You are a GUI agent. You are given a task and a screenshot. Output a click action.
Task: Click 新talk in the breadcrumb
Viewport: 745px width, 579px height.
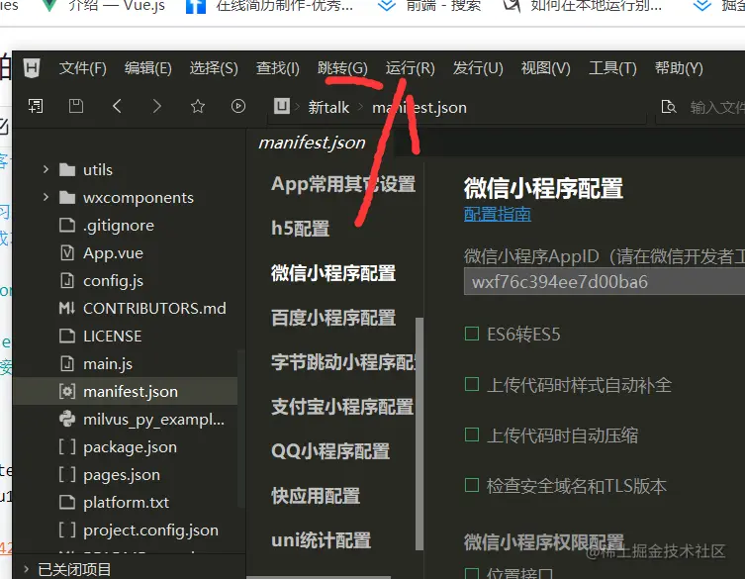[328, 108]
